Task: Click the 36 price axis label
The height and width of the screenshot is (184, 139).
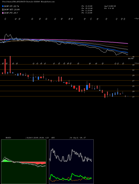Action: pos(133,57)
